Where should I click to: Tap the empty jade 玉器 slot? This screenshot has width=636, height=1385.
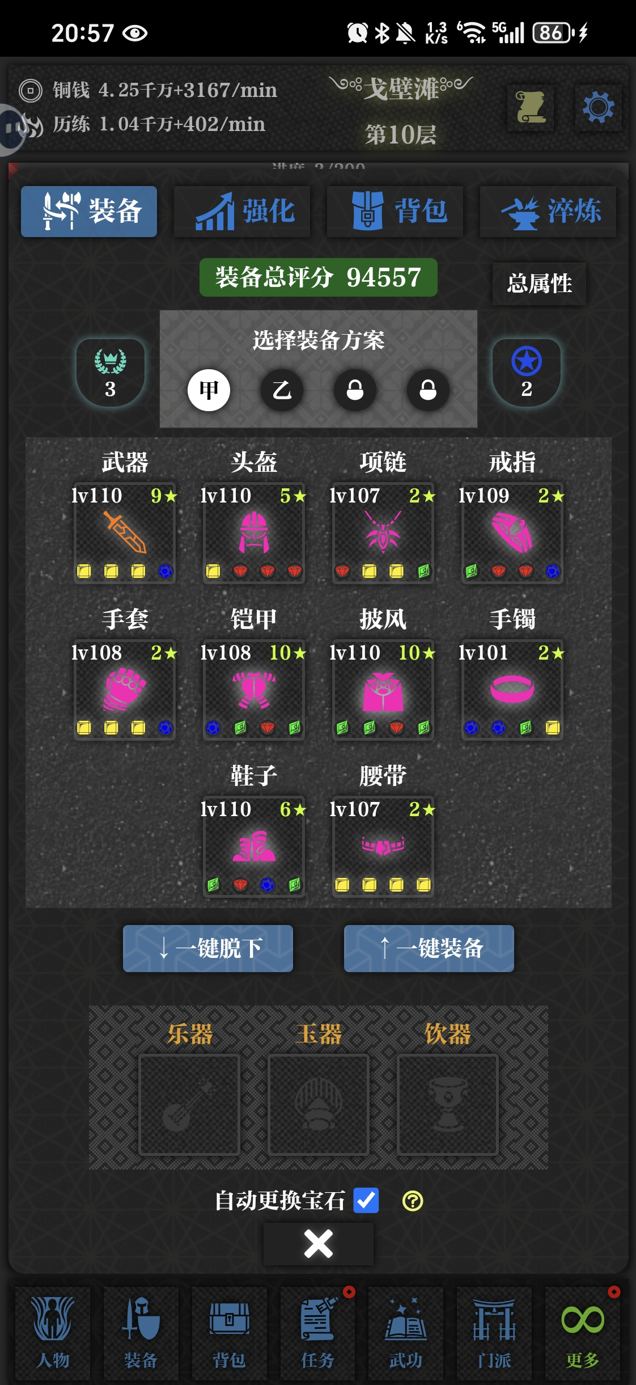click(319, 1104)
